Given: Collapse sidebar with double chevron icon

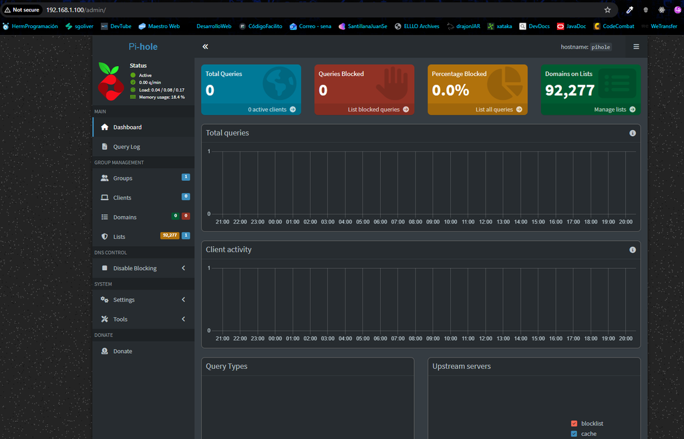Looking at the screenshot, I should point(206,47).
